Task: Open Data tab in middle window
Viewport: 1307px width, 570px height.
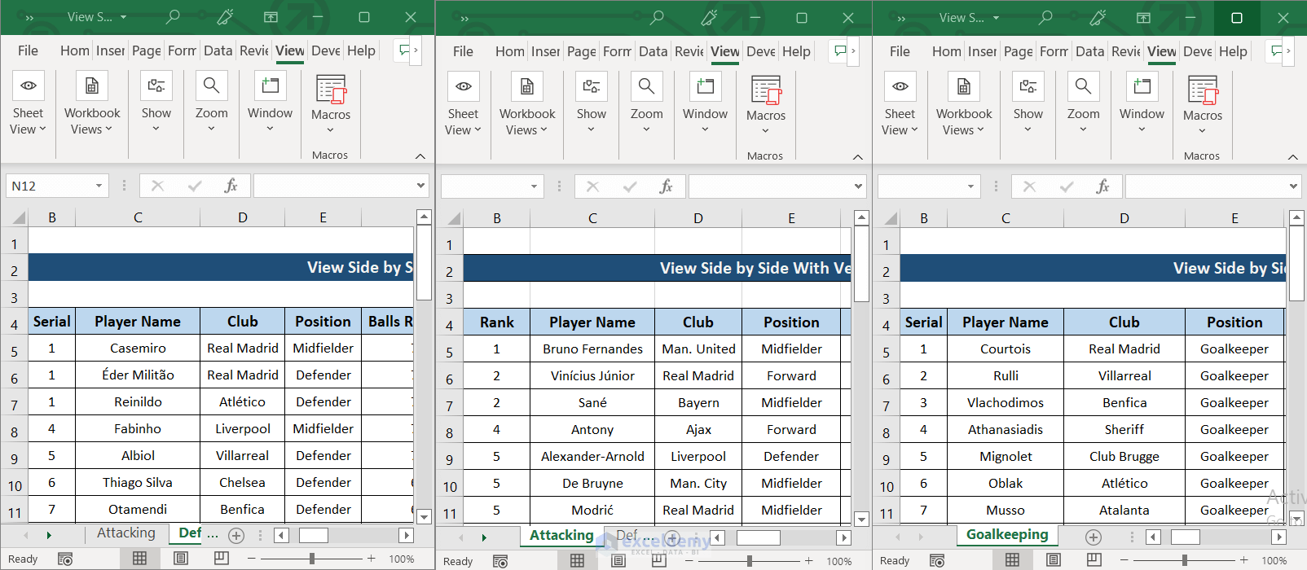Action: [653, 51]
